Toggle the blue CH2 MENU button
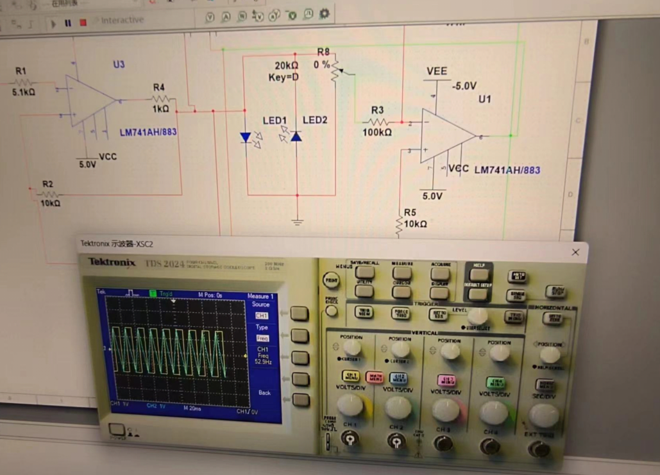This screenshot has width=660, height=475. 398,378
